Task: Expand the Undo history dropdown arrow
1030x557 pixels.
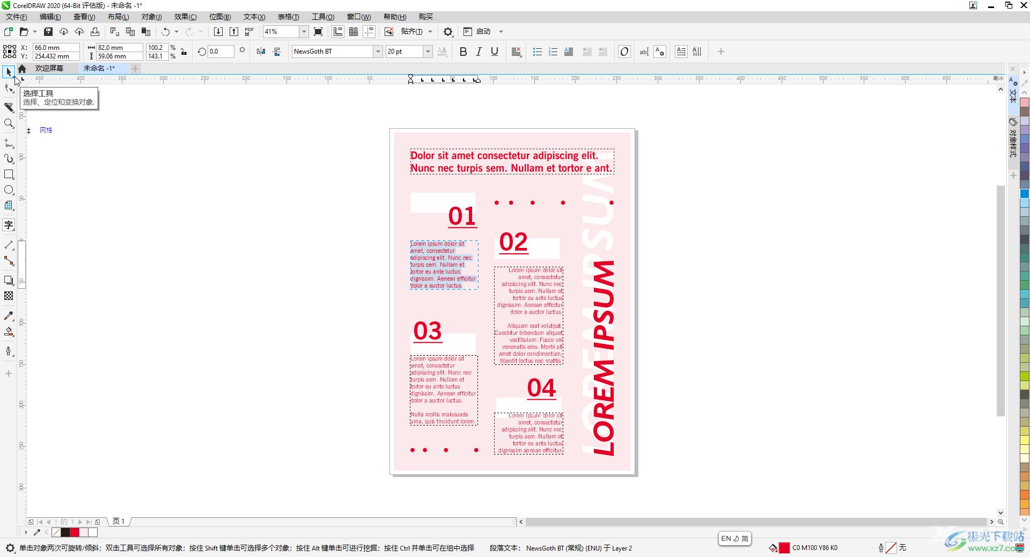Action: [x=176, y=32]
